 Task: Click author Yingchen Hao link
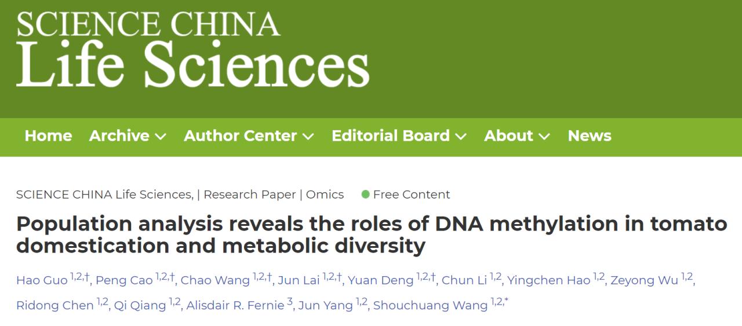click(x=548, y=280)
